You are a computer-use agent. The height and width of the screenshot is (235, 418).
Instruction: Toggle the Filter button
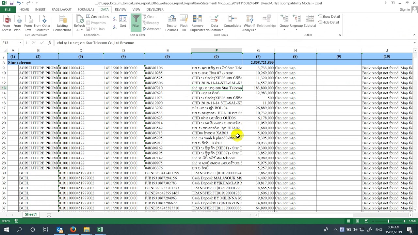click(136, 22)
